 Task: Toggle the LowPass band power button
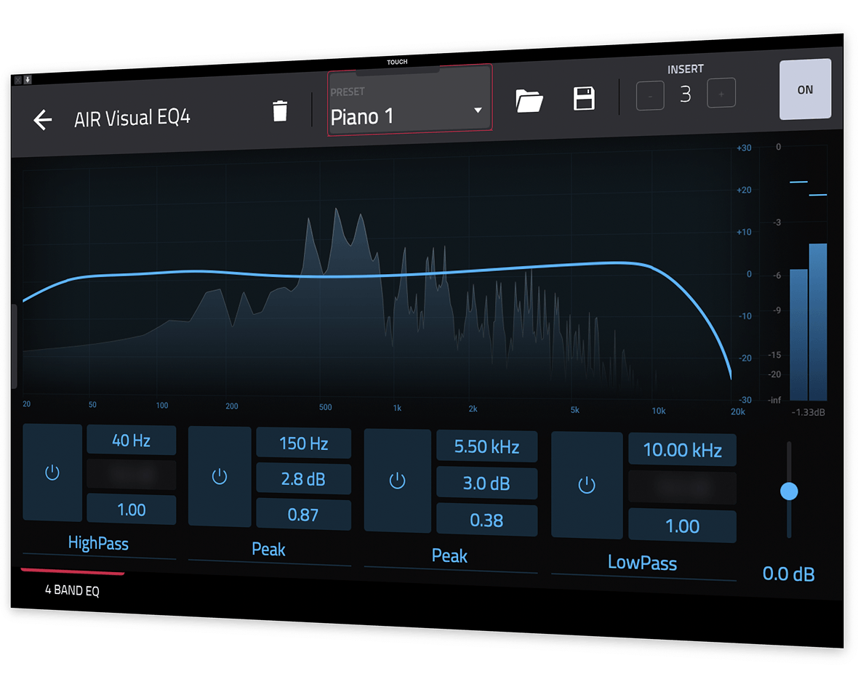pos(587,485)
